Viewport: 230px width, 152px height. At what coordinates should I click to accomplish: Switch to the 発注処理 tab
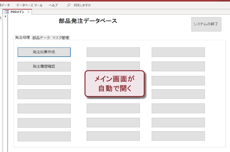click(x=23, y=38)
